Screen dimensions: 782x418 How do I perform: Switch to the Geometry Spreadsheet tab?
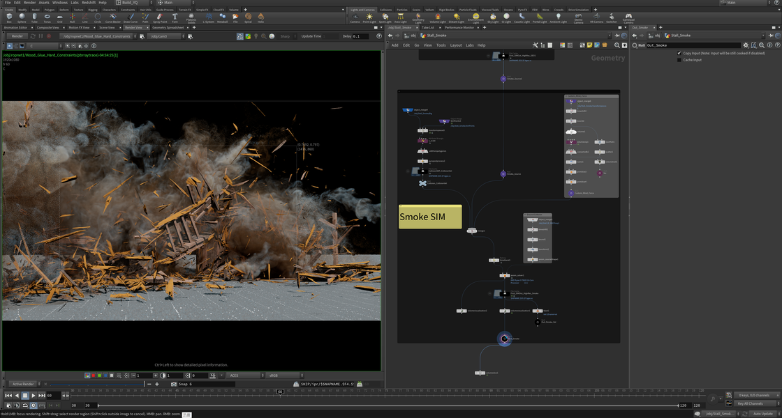(167, 27)
